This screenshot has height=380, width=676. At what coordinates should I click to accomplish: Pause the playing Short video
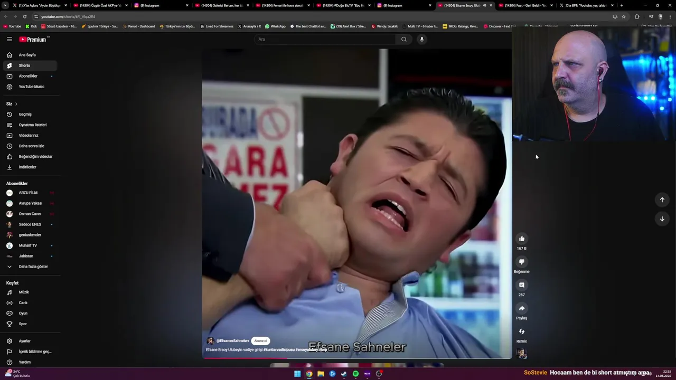[x=356, y=203]
